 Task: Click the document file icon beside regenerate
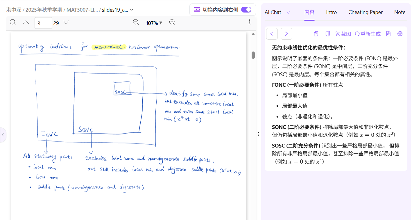[x=388, y=34]
